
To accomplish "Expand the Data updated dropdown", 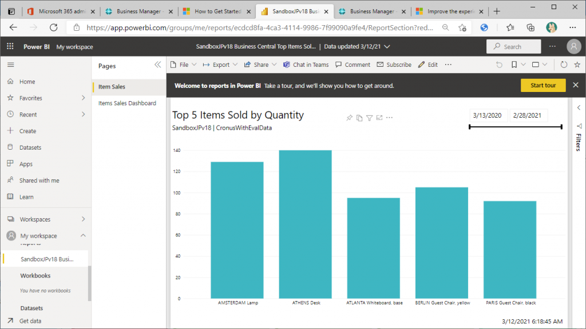I will point(387,47).
